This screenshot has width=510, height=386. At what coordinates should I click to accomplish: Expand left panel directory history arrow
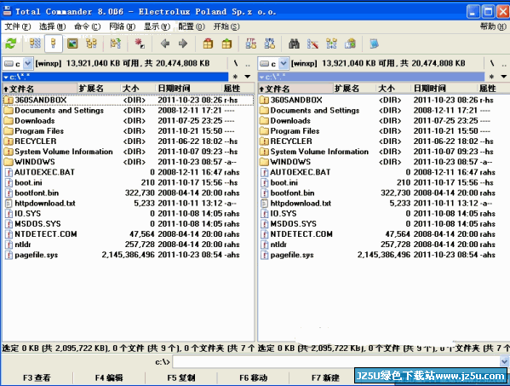(x=248, y=77)
